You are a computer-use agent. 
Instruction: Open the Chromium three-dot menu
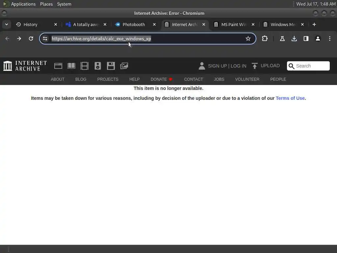point(330,39)
